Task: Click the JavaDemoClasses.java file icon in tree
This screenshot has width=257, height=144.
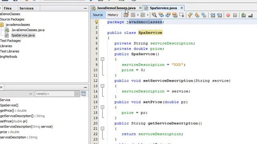Action: (7, 30)
